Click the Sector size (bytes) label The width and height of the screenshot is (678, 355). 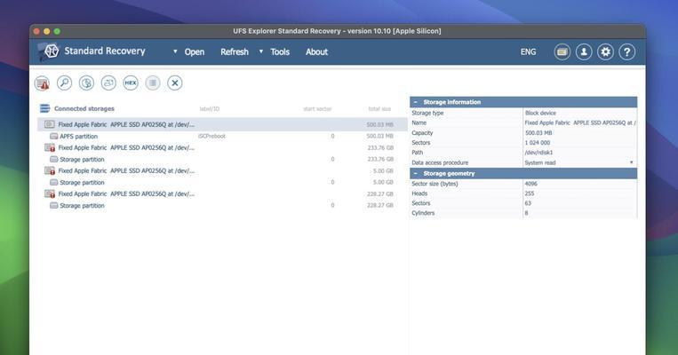(435, 184)
